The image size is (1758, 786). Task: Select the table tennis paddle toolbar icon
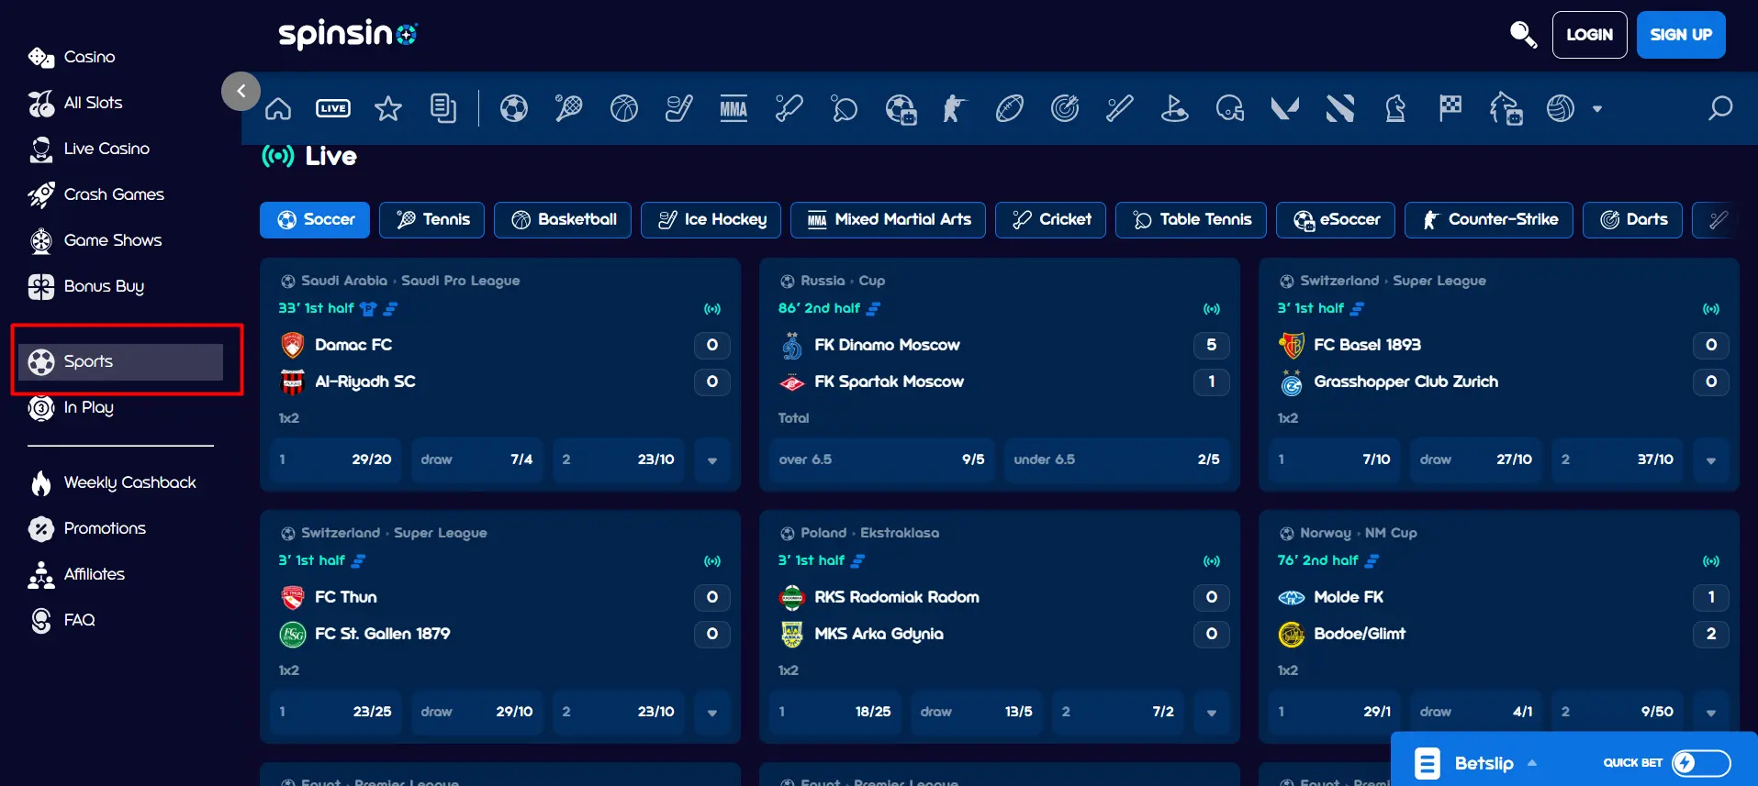pos(845,109)
